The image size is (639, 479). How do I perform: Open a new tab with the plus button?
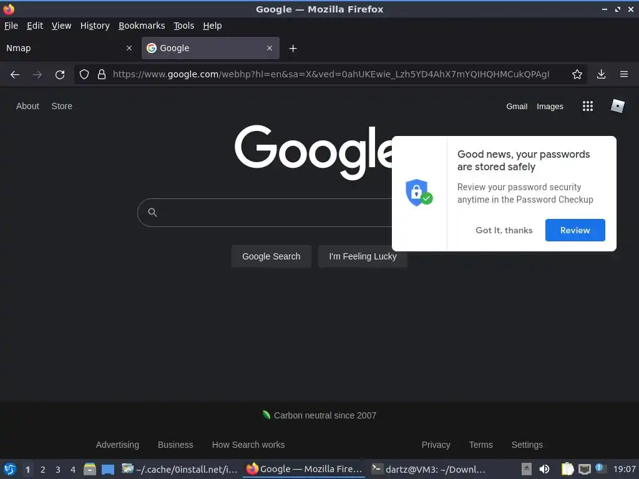293,49
